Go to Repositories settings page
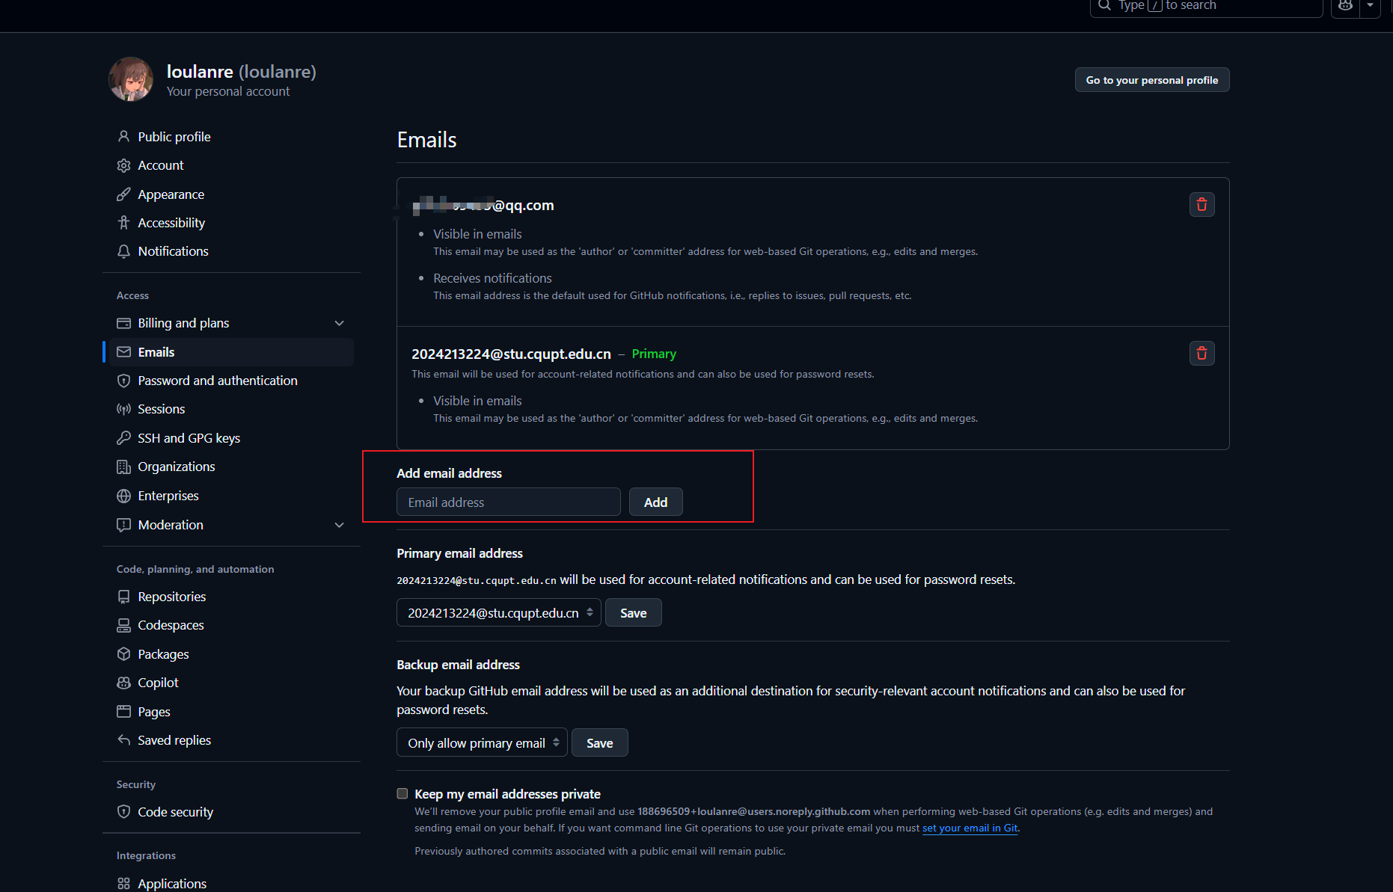This screenshot has width=1393, height=892. (x=171, y=597)
